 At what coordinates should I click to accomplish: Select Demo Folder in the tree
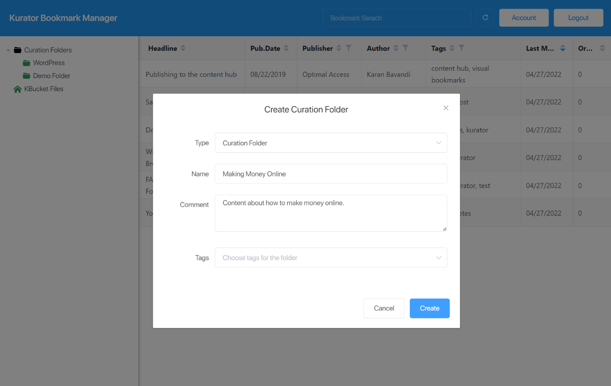51,76
